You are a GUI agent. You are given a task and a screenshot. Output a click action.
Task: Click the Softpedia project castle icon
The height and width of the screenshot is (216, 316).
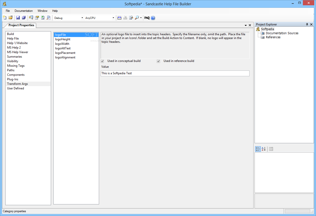258,29
